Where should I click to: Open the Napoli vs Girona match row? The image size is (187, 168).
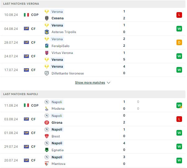[93, 119]
